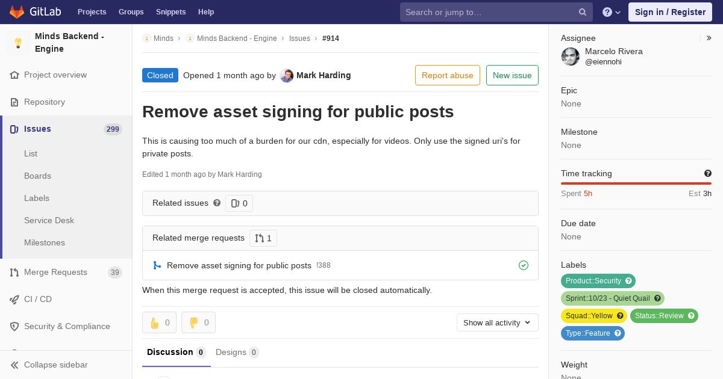Open the Help question mark dropdown
The image size is (723, 379).
[612, 12]
